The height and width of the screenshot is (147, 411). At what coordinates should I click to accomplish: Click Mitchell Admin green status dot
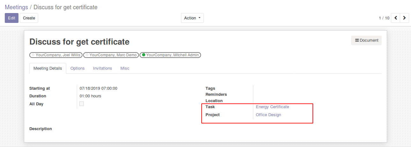click(x=144, y=55)
